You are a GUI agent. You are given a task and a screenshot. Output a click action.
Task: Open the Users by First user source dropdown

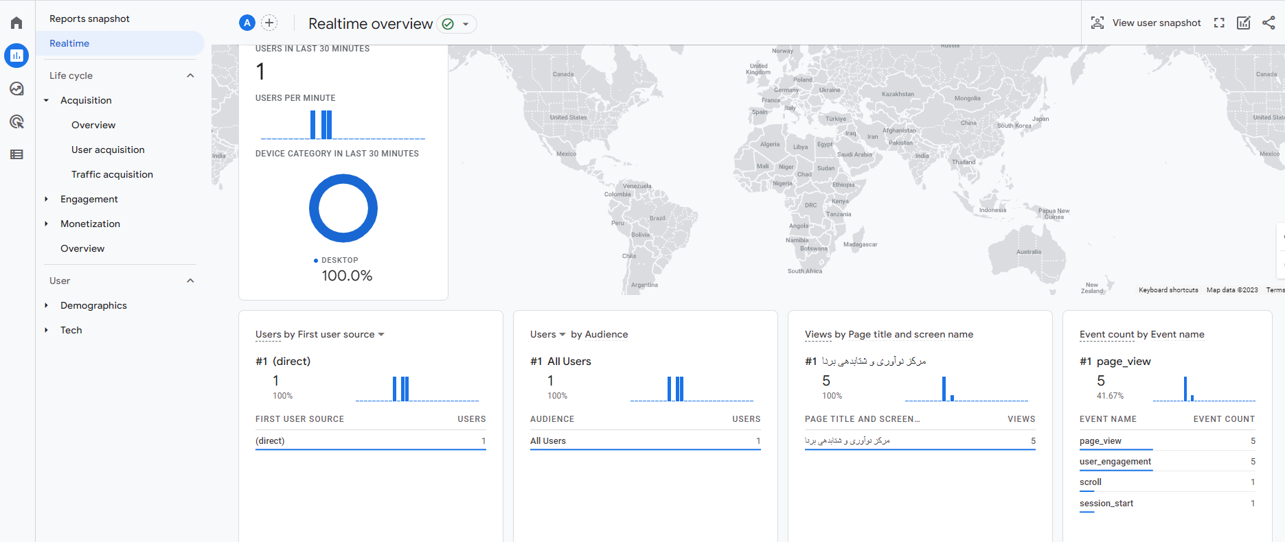tap(381, 334)
